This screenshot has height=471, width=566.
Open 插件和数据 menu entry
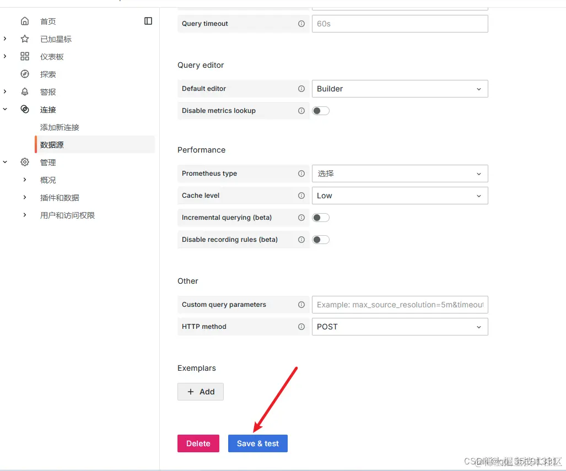(60, 198)
